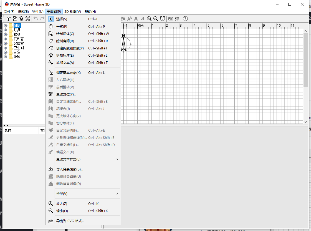
Task: Click the italic text style icon
Action: click(142, 19)
